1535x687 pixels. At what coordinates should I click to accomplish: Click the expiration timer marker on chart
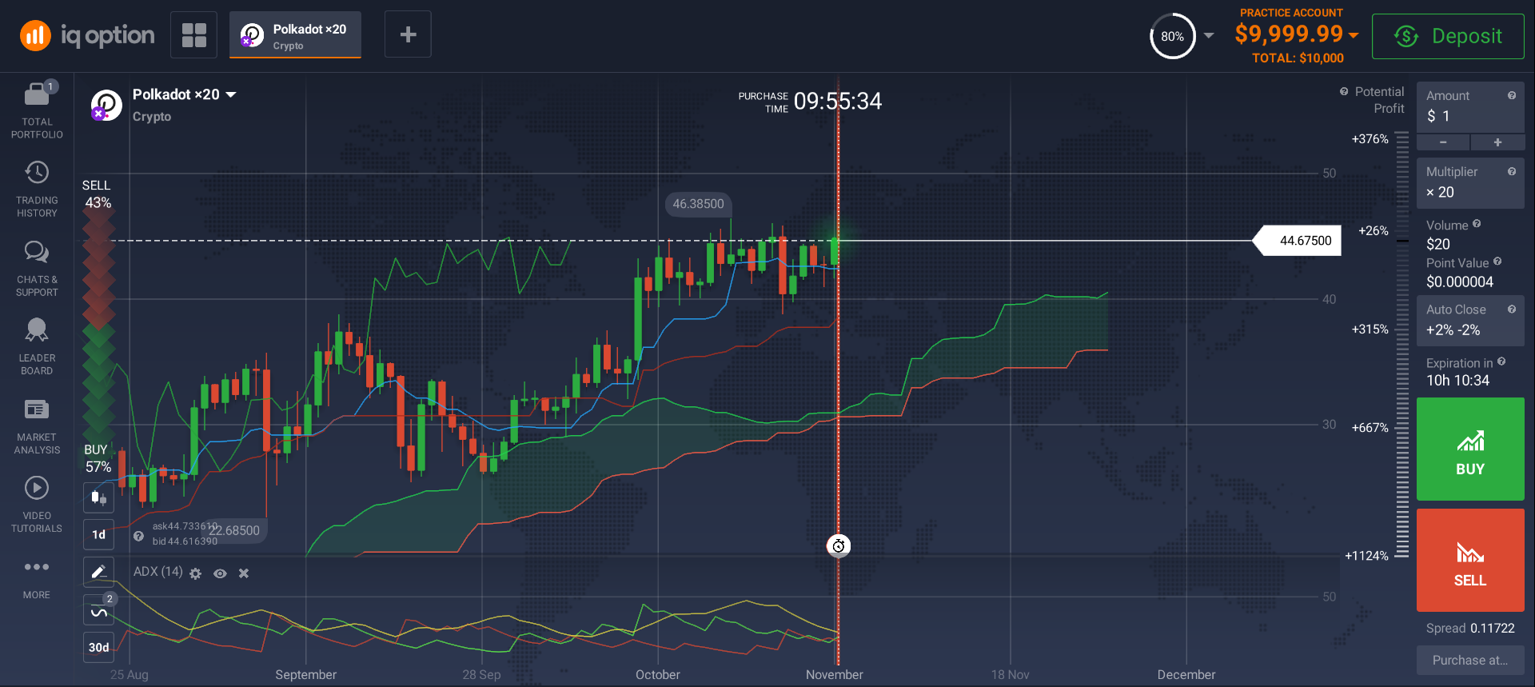pos(838,545)
